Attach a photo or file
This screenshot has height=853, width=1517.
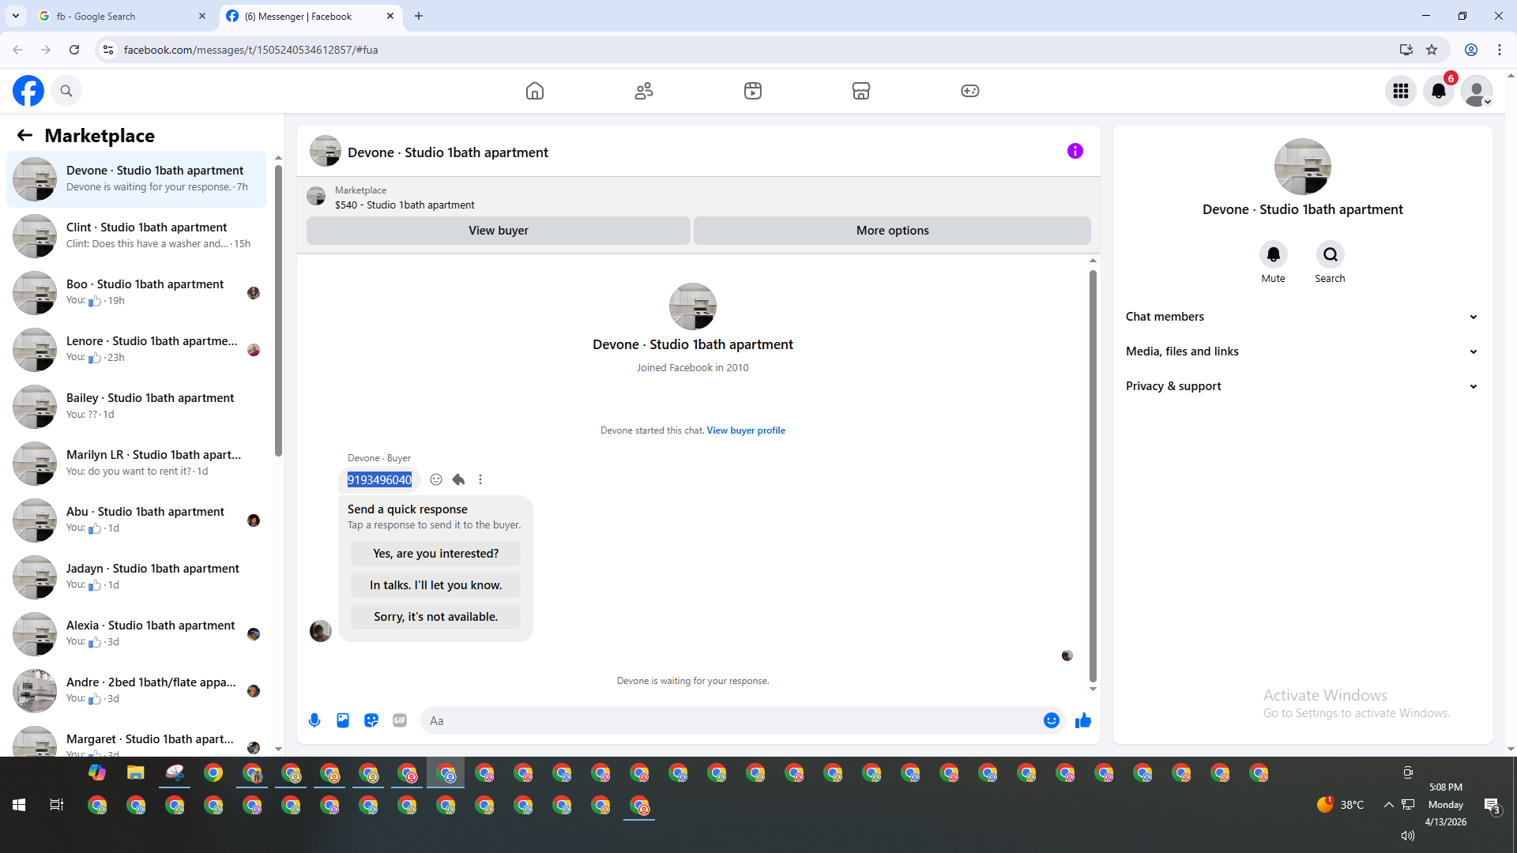[x=343, y=720]
